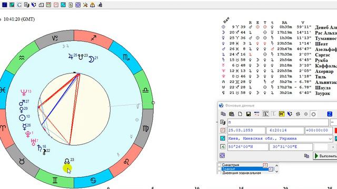Click the person silhouette icon in top toolbar

[x=100, y=5]
